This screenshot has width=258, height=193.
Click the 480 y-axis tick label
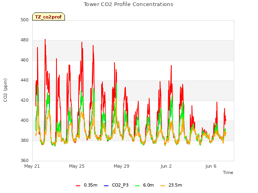[x=25, y=40]
